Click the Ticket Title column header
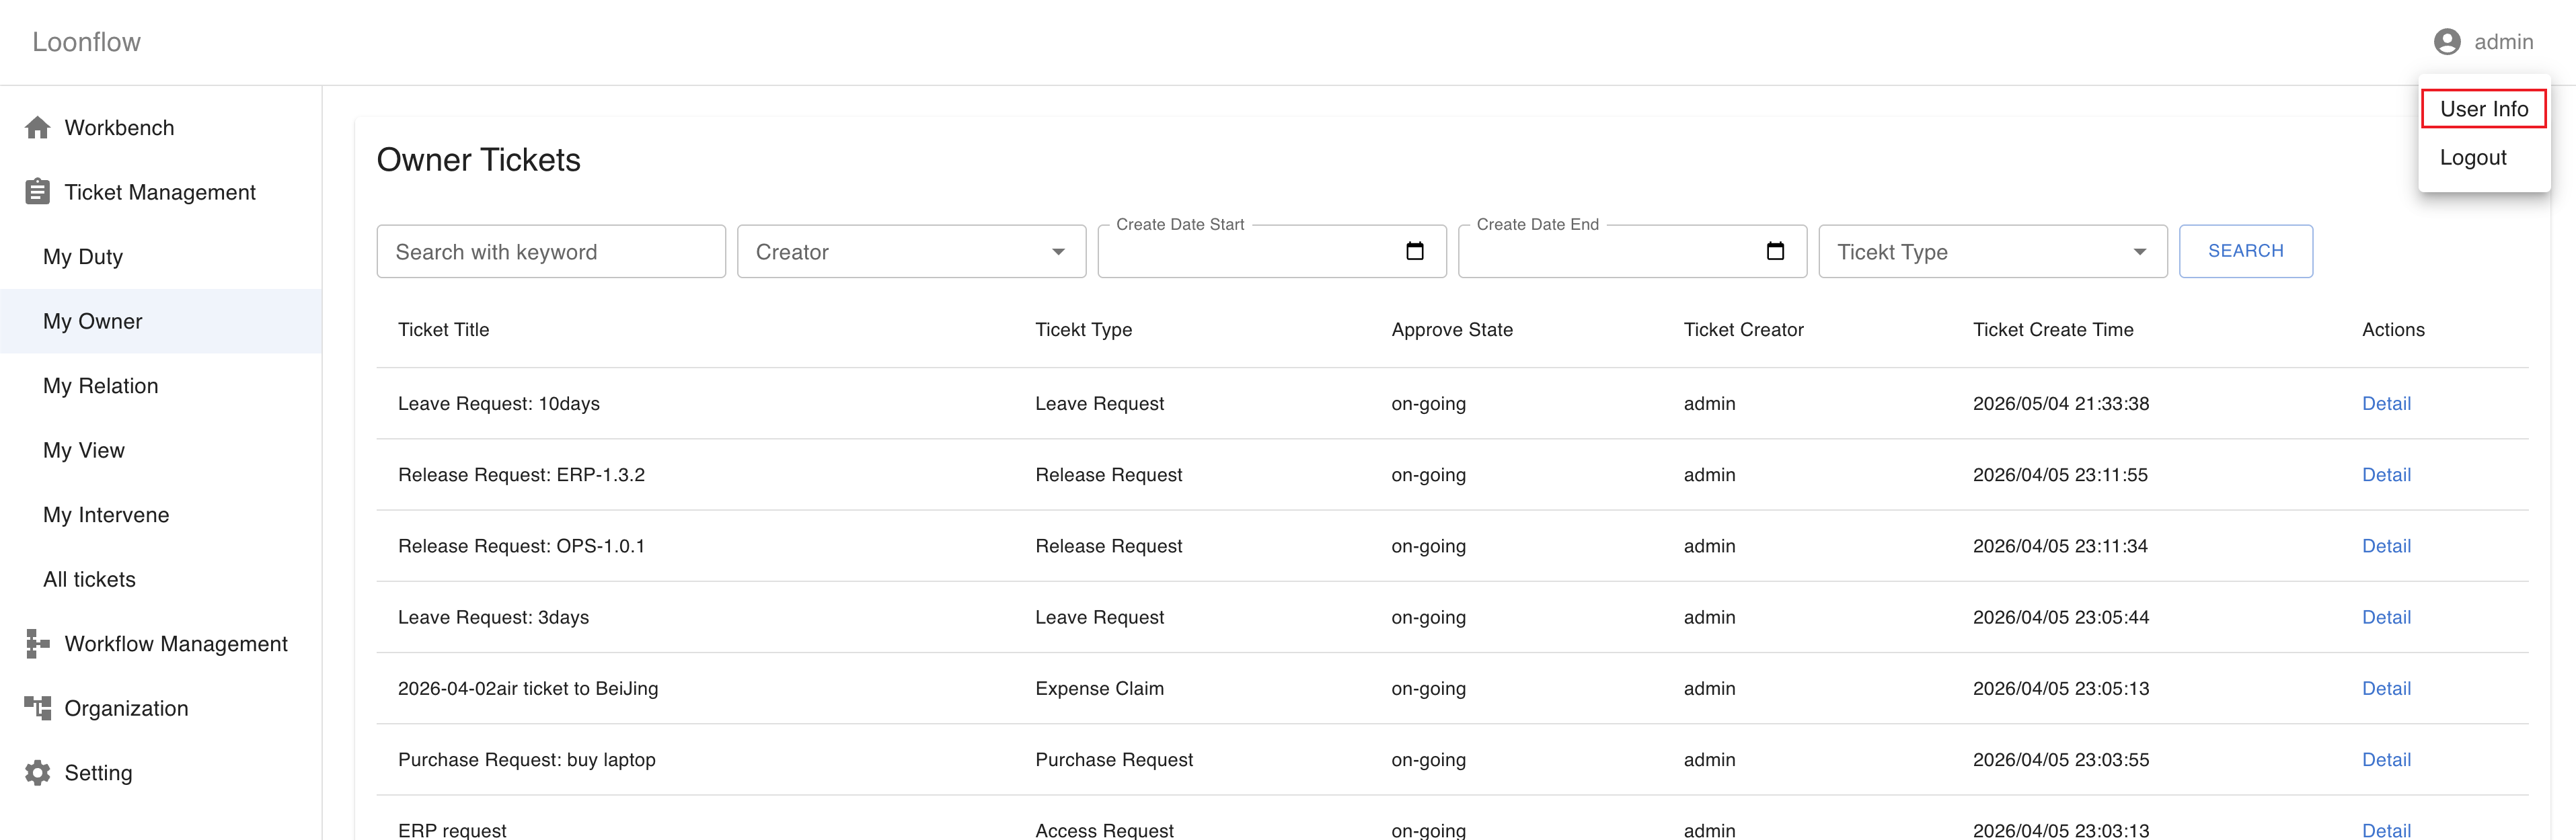The width and height of the screenshot is (2576, 840). click(x=443, y=329)
